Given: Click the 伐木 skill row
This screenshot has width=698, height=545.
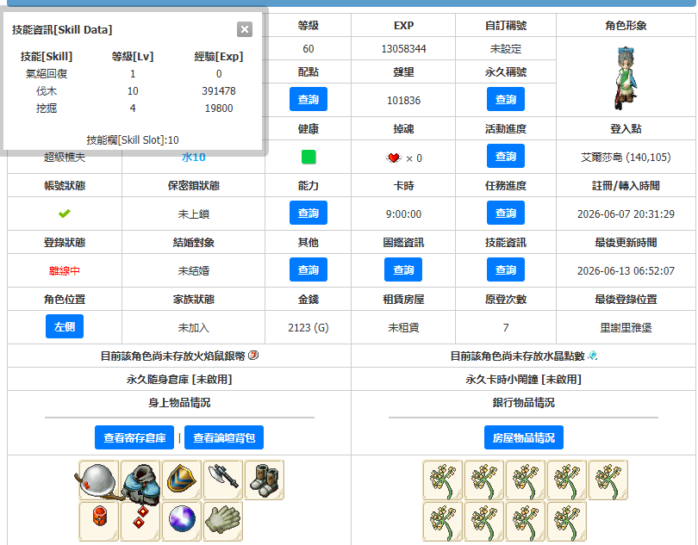Looking at the screenshot, I should point(133,91).
